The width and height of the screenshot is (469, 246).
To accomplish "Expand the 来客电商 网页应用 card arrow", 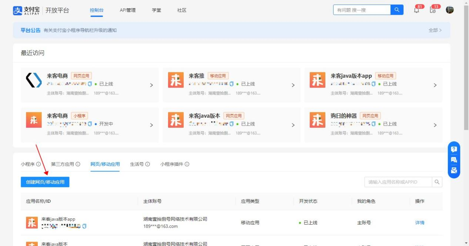I will [x=151, y=85].
